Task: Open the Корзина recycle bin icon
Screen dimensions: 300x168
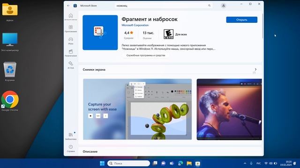Action: pyautogui.click(x=10, y=71)
